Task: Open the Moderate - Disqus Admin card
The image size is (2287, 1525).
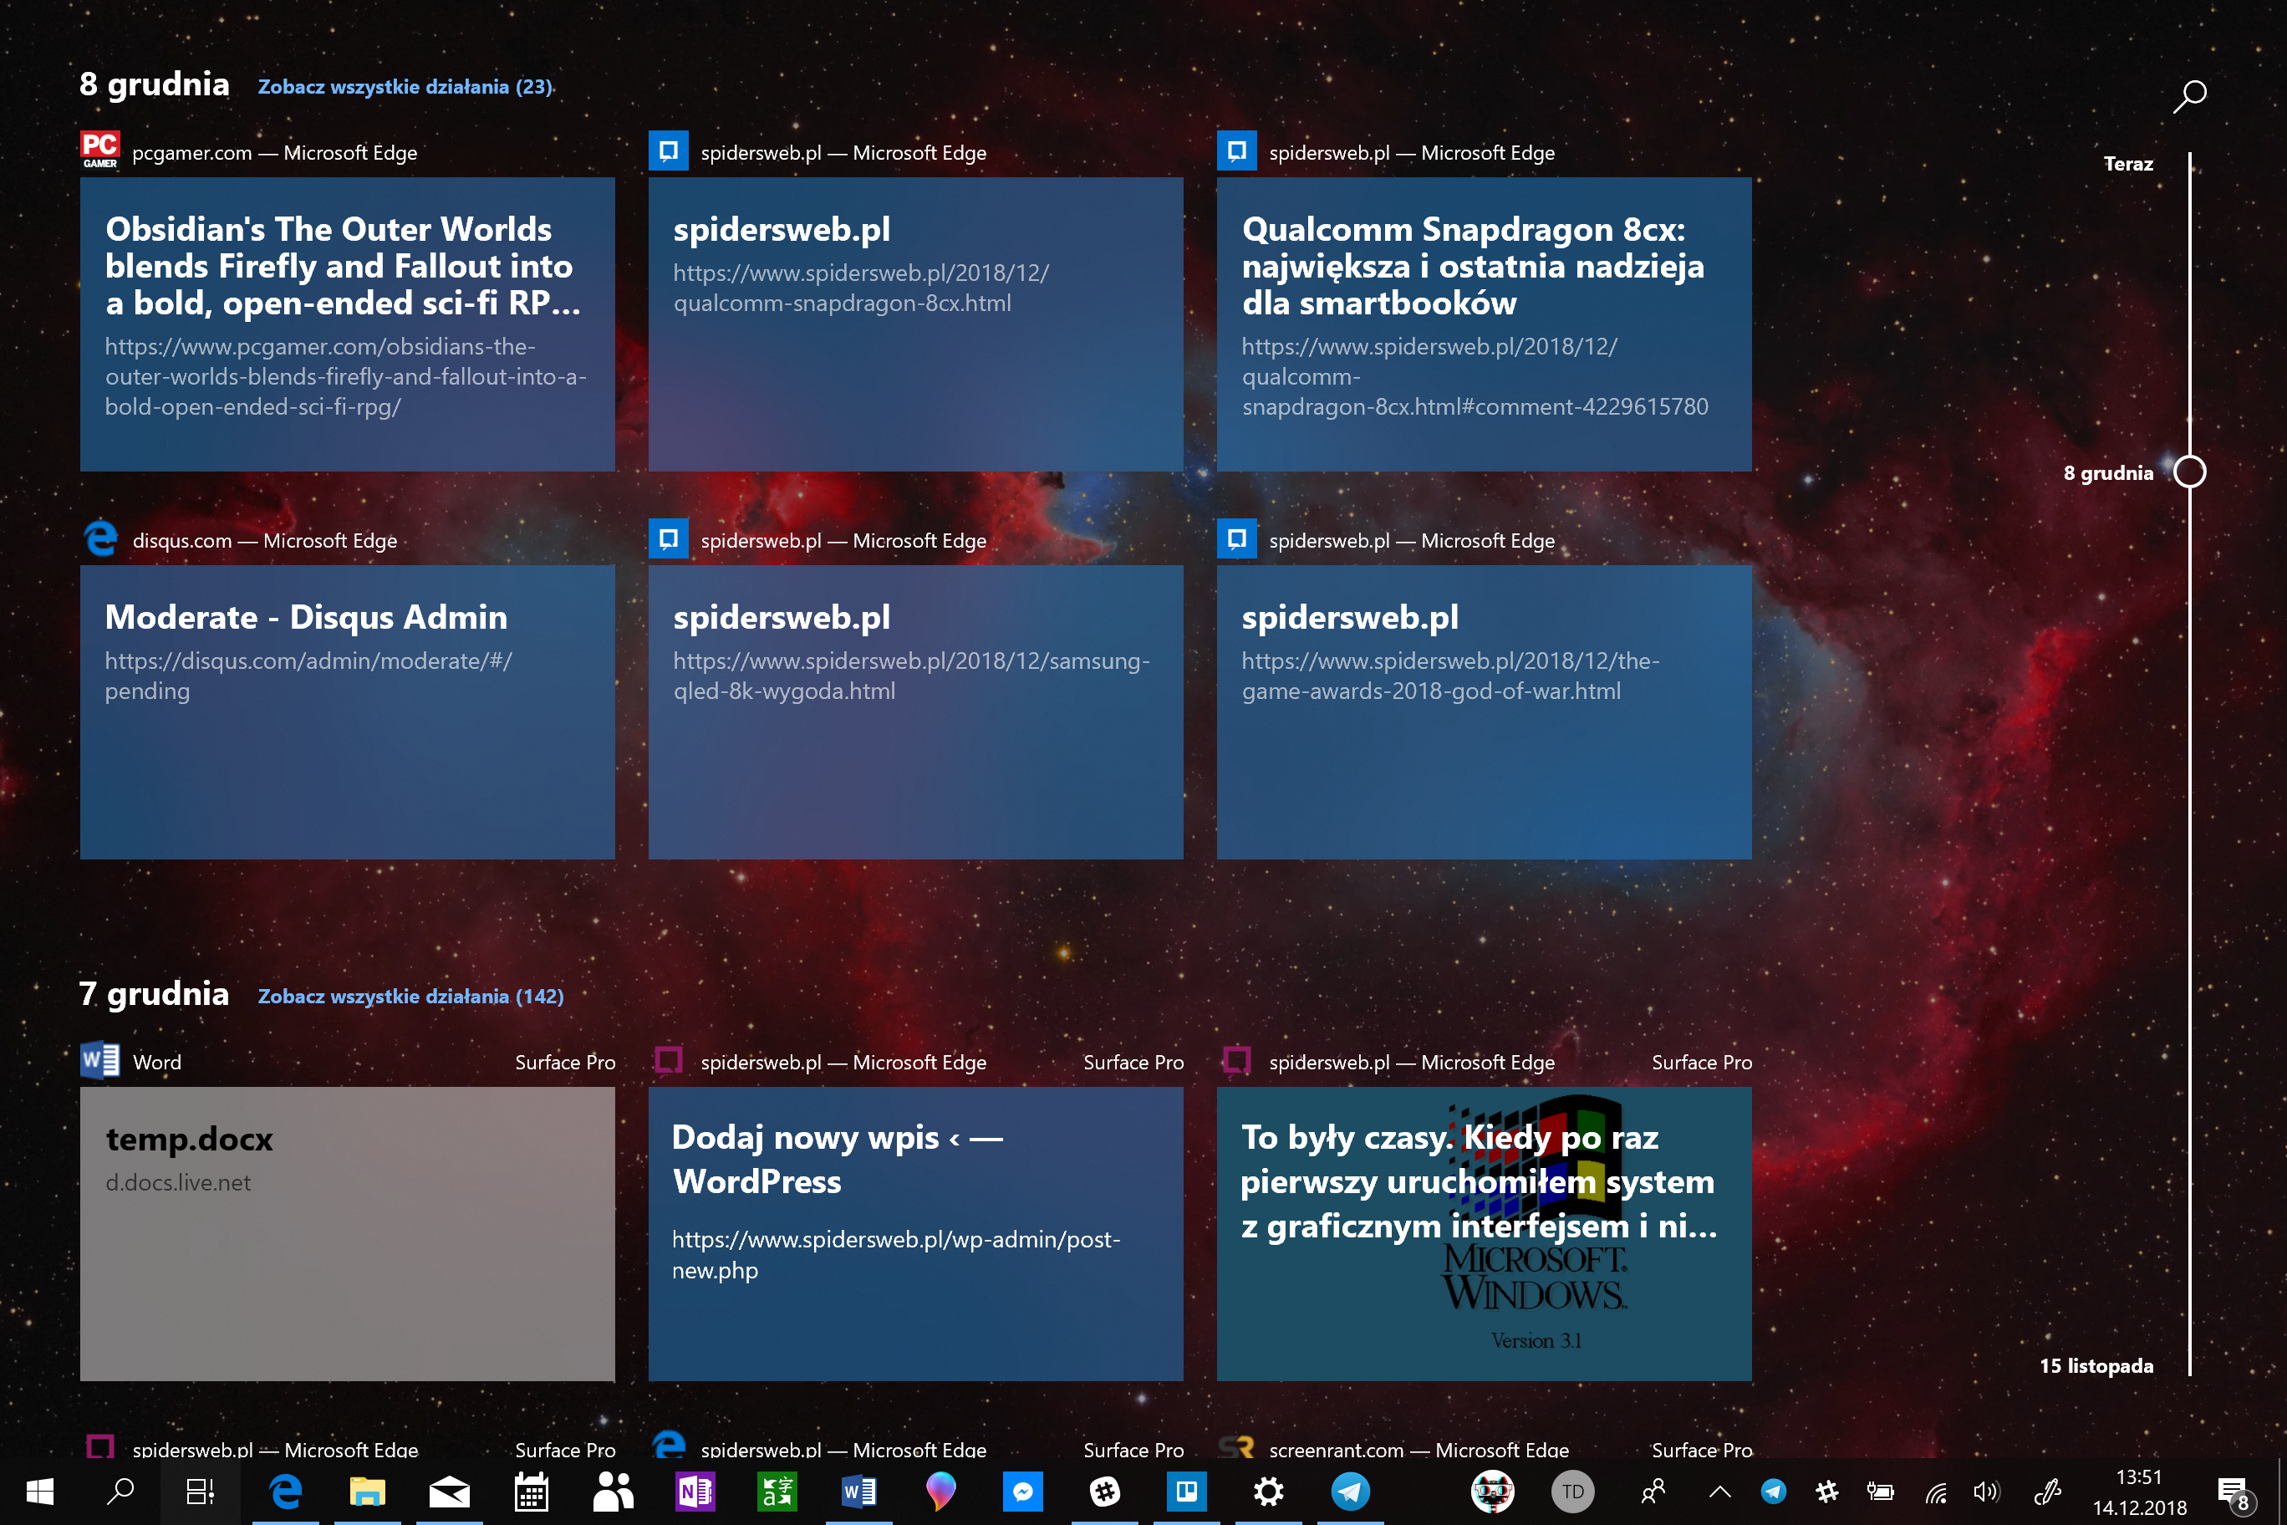Action: click(x=347, y=712)
